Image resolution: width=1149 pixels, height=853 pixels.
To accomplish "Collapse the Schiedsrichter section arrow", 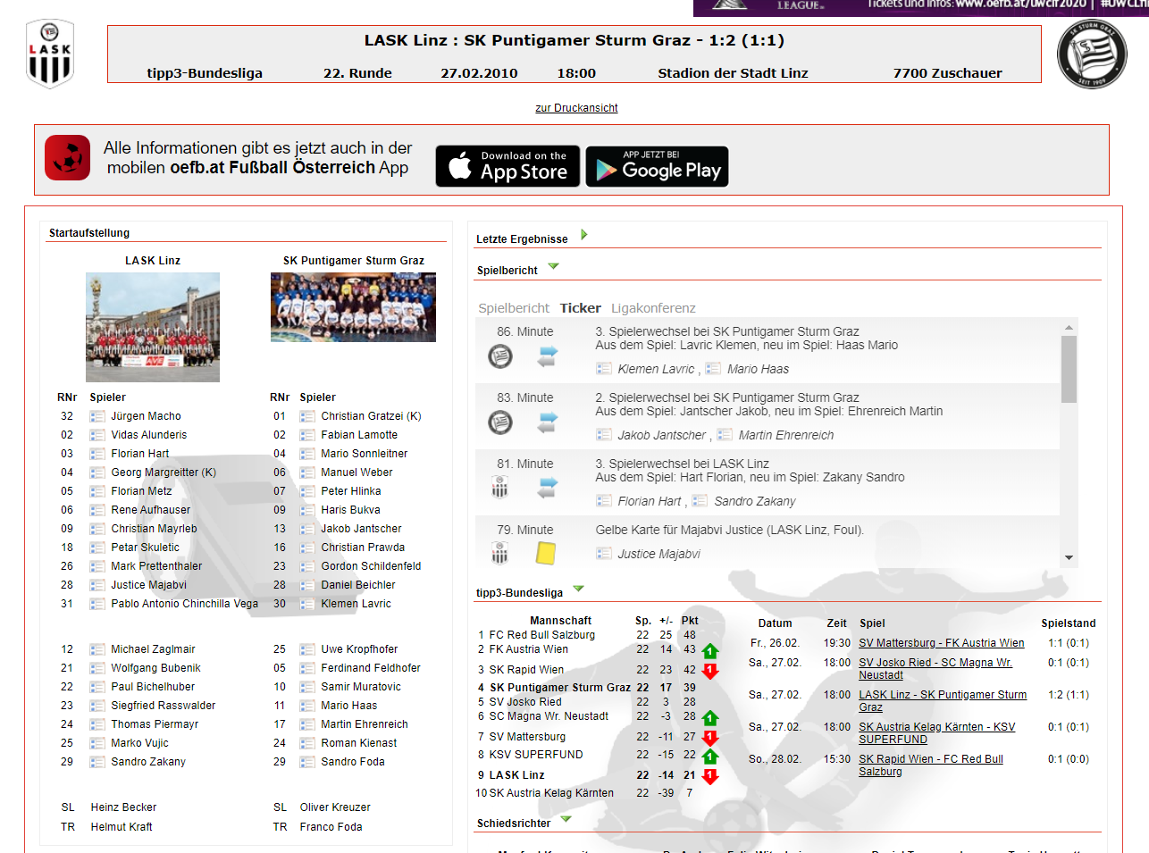I will pos(566,819).
